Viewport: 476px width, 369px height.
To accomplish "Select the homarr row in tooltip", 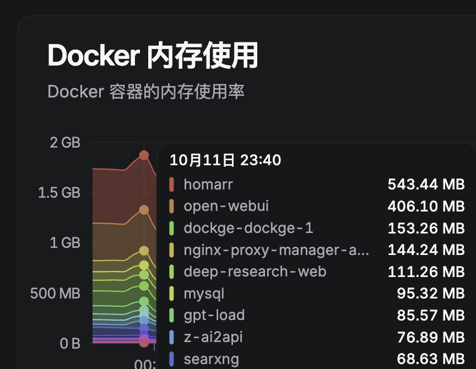I will point(317,184).
